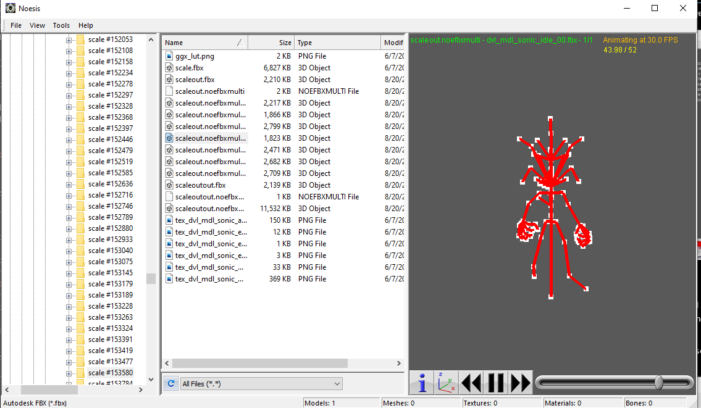701x408 pixels.
Task: Open the Tools menu
Action: click(x=61, y=25)
